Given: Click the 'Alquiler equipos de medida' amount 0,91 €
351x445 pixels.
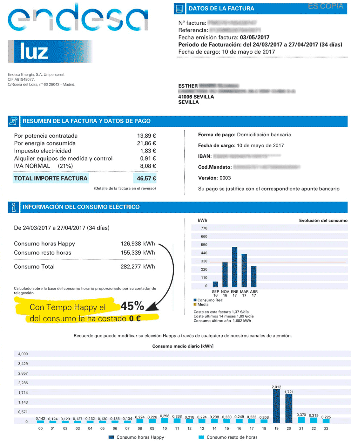Looking at the screenshot, I should (148, 158).
